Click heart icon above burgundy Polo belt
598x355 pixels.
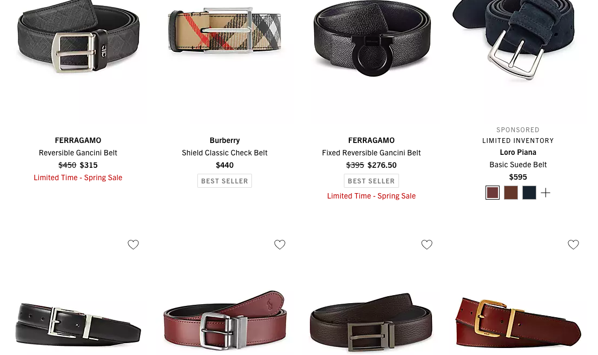(x=280, y=244)
